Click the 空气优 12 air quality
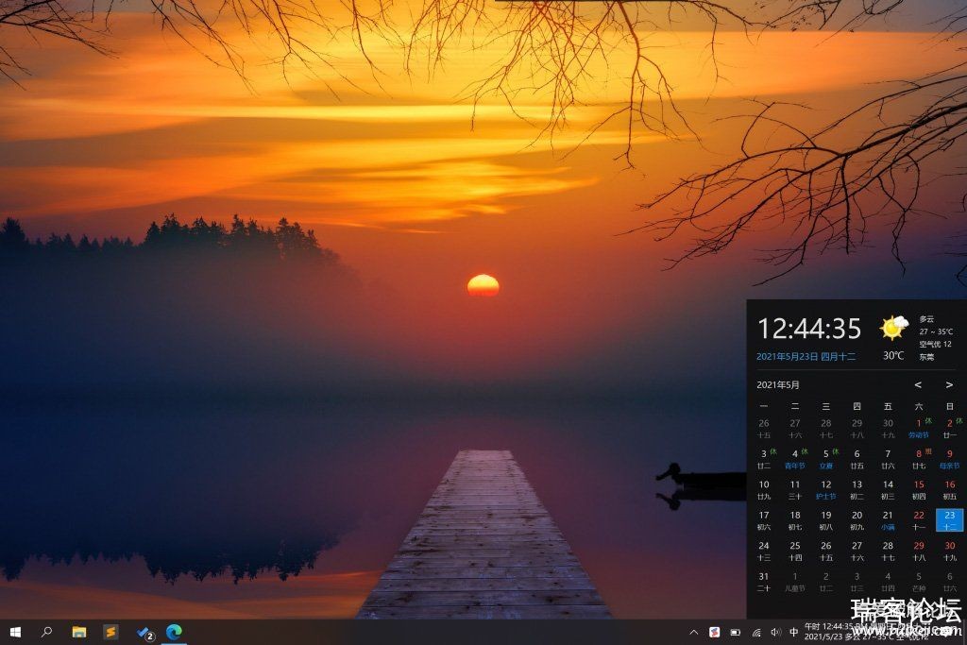Viewport: 967px width, 645px height. click(936, 344)
